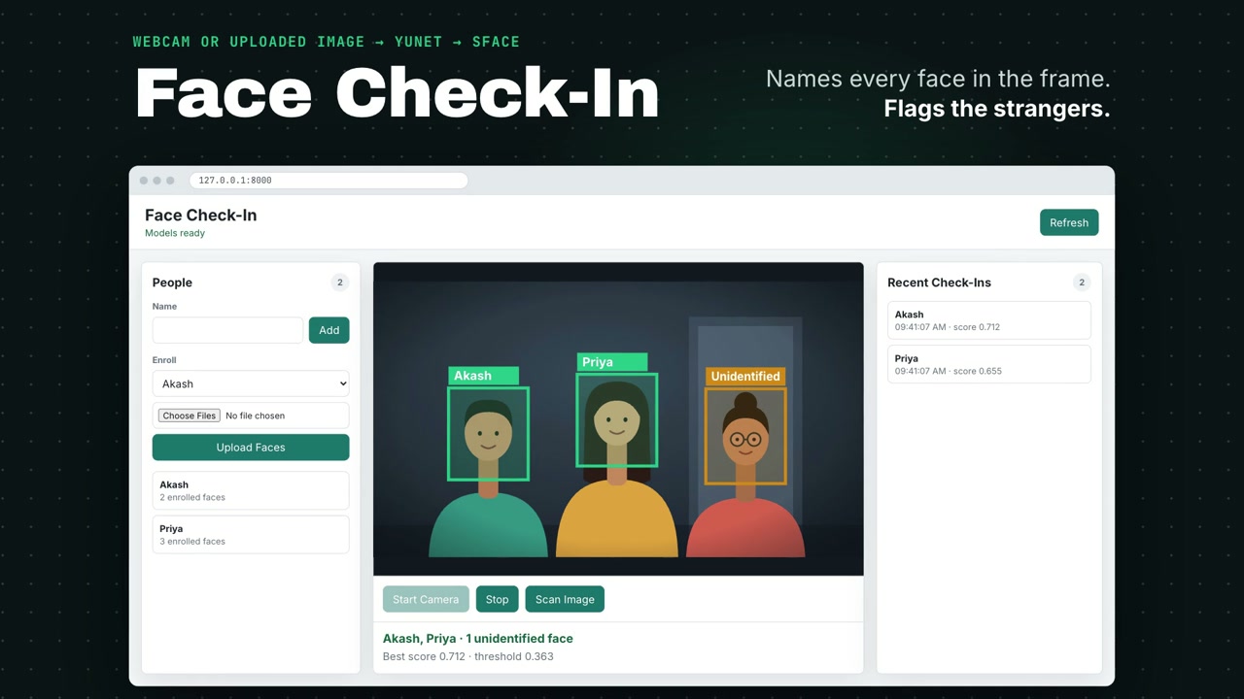
Task: Click the browser address bar showing 127.0.0.1:8000
Action: tap(328, 181)
